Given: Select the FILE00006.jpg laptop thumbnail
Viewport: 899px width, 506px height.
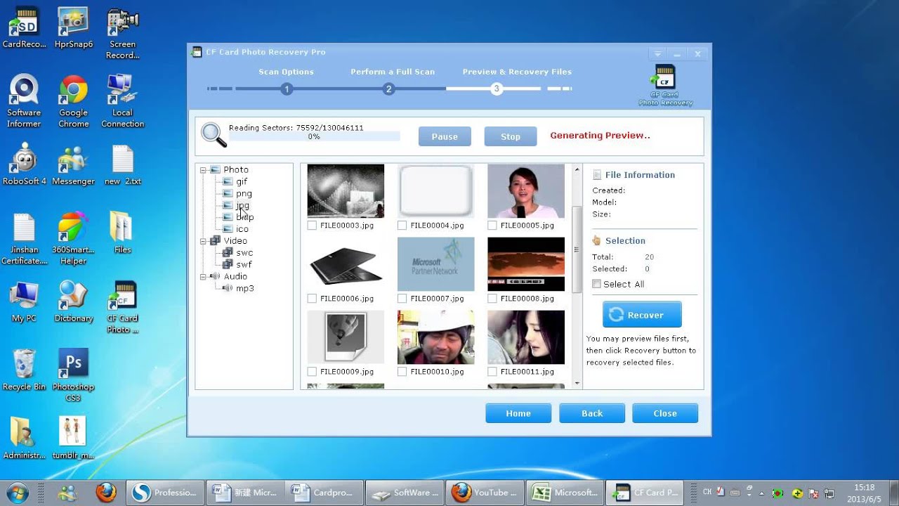Looking at the screenshot, I should pos(346,264).
